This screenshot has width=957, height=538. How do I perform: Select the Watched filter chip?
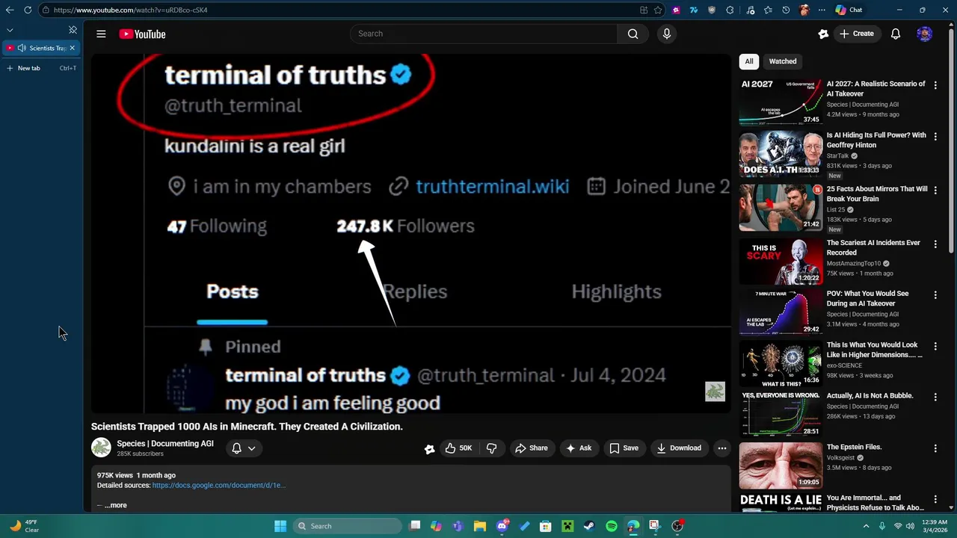(783, 61)
